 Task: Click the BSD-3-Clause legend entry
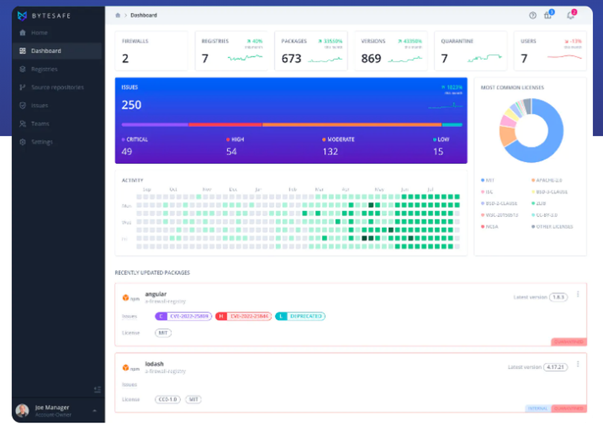pos(549,192)
